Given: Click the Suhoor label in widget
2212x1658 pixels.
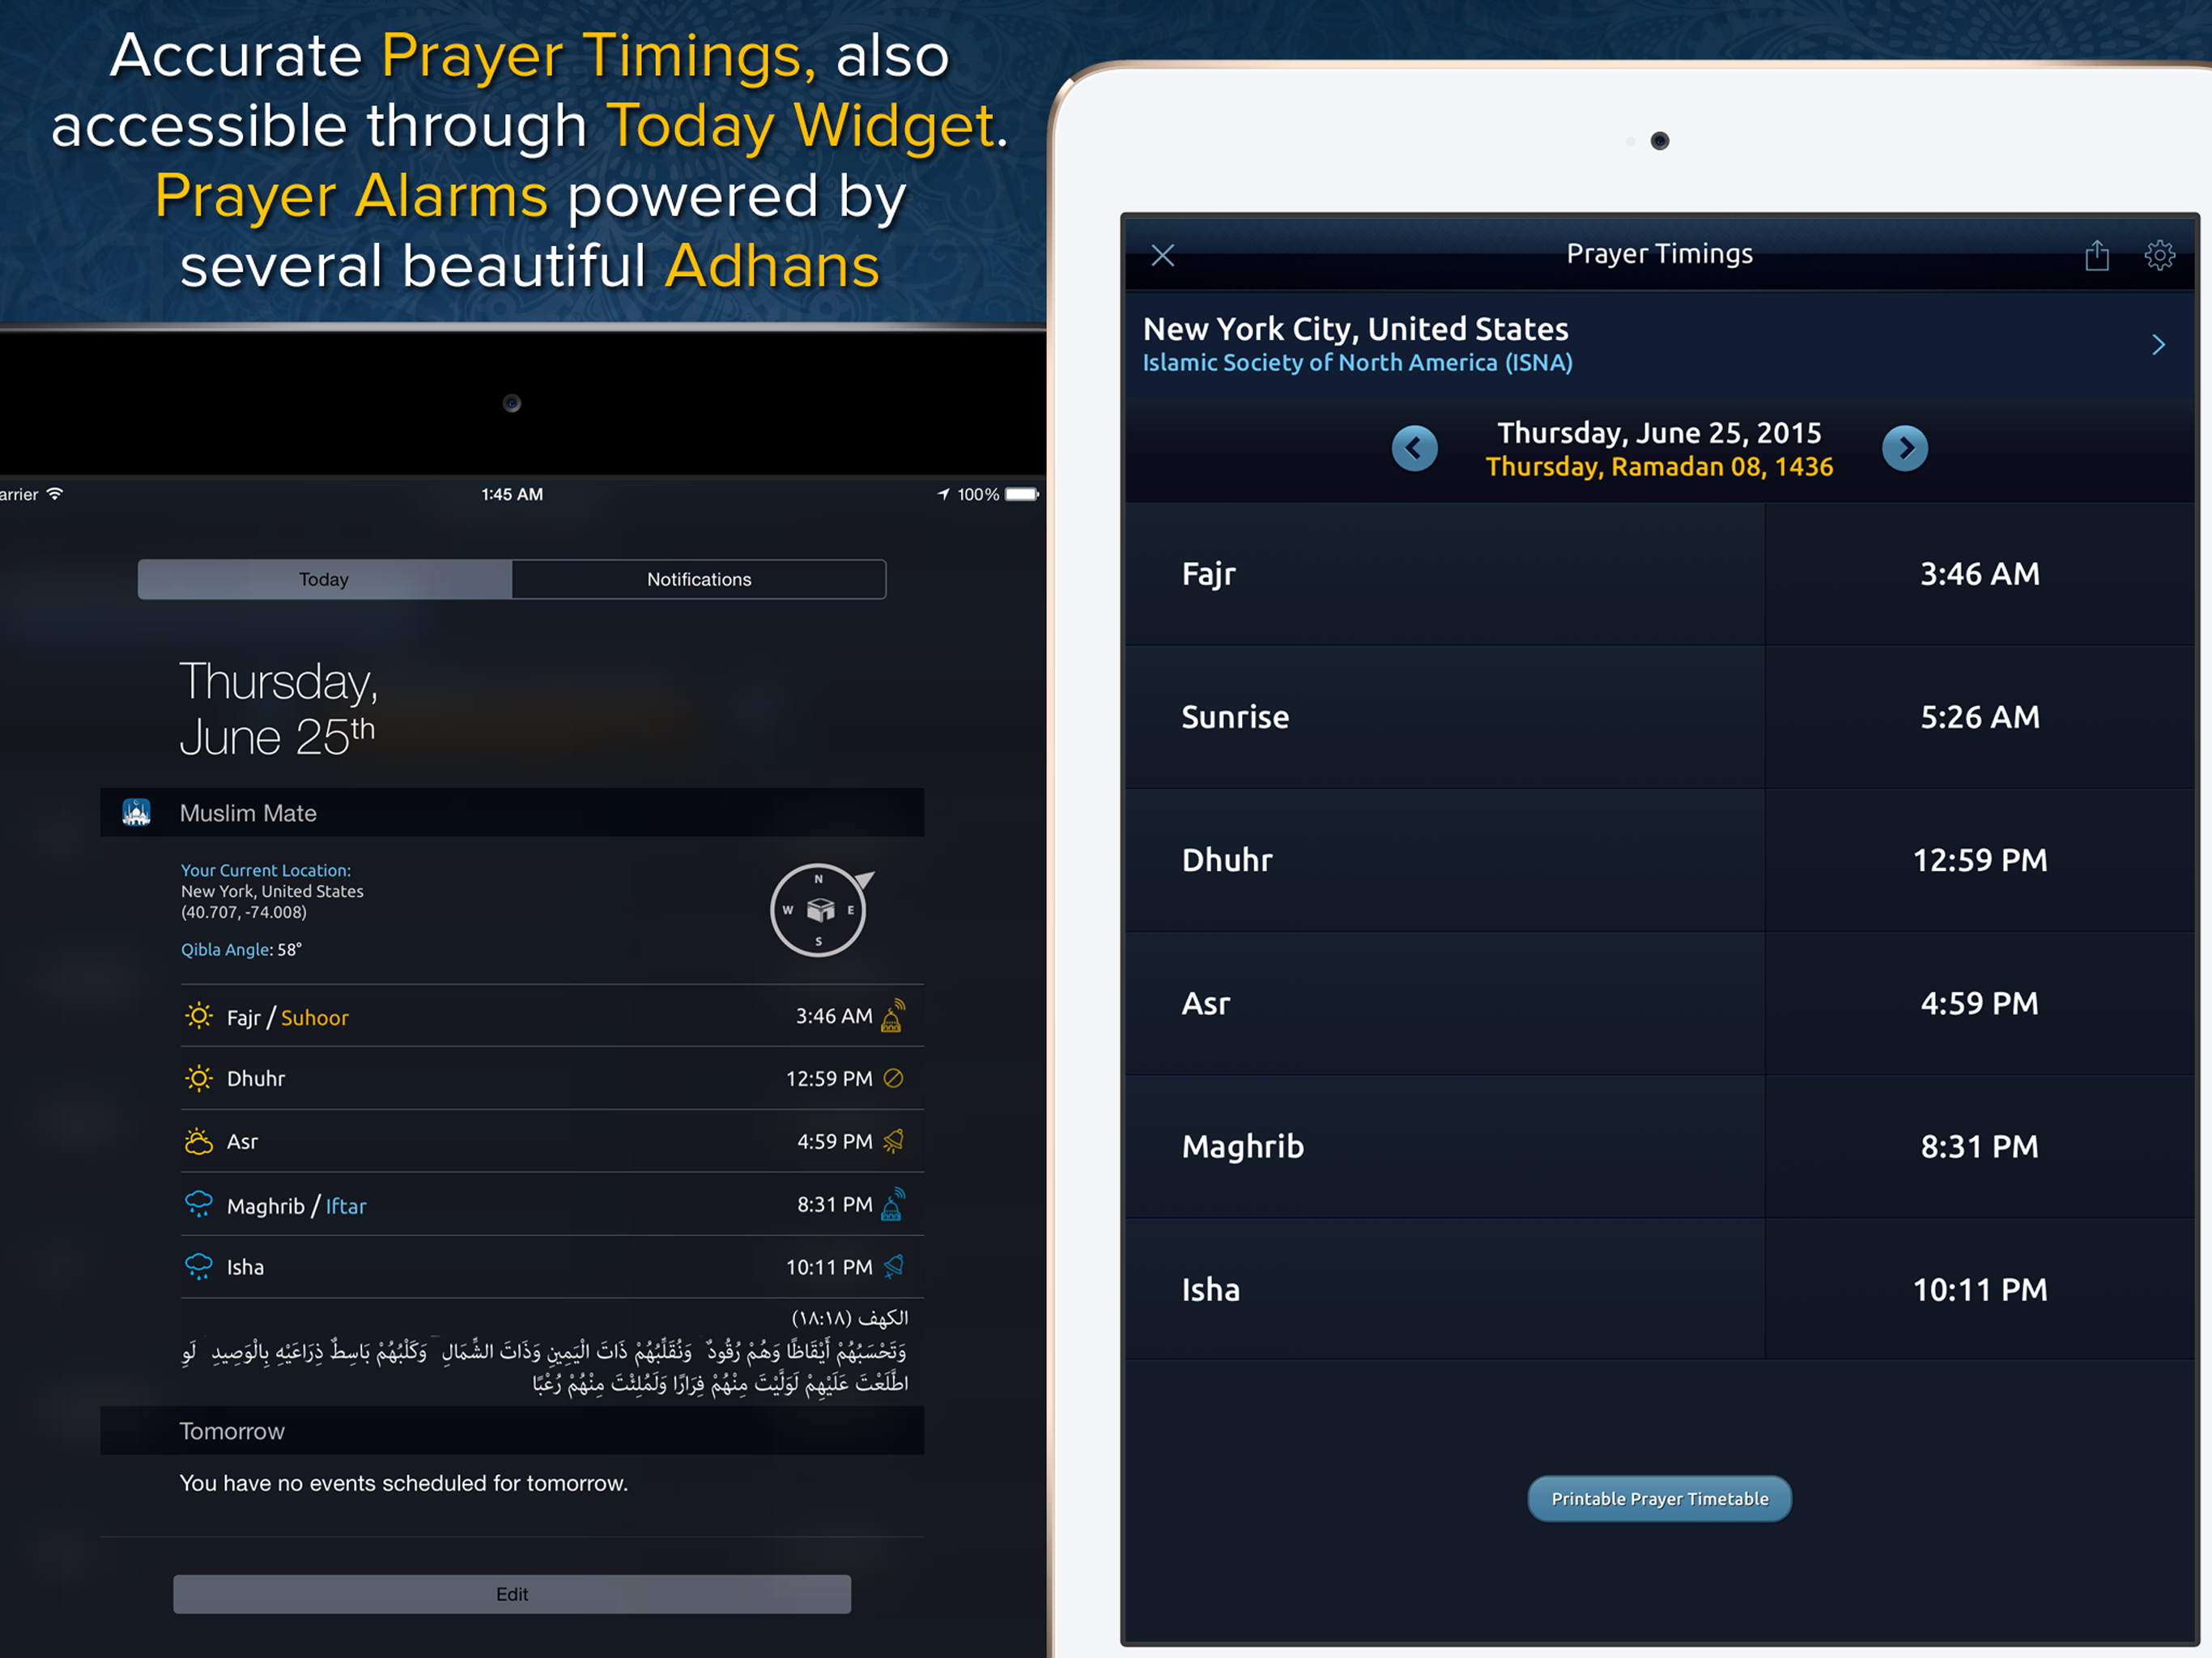Looking at the screenshot, I should 314,1017.
